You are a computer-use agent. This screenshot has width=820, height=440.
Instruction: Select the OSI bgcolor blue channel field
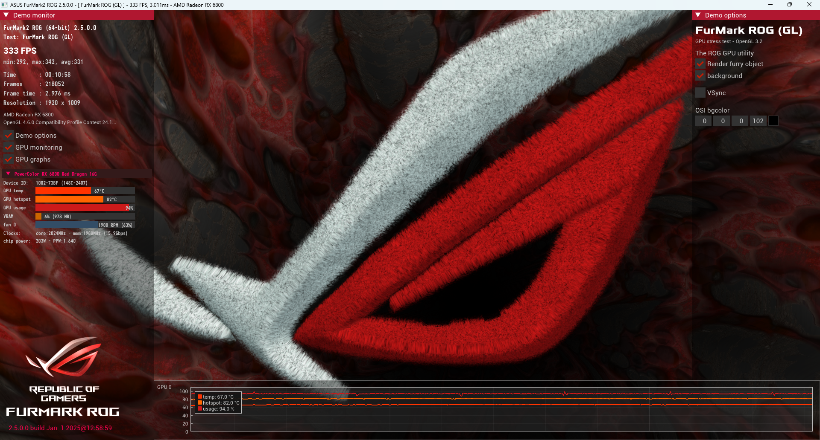[x=741, y=121]
